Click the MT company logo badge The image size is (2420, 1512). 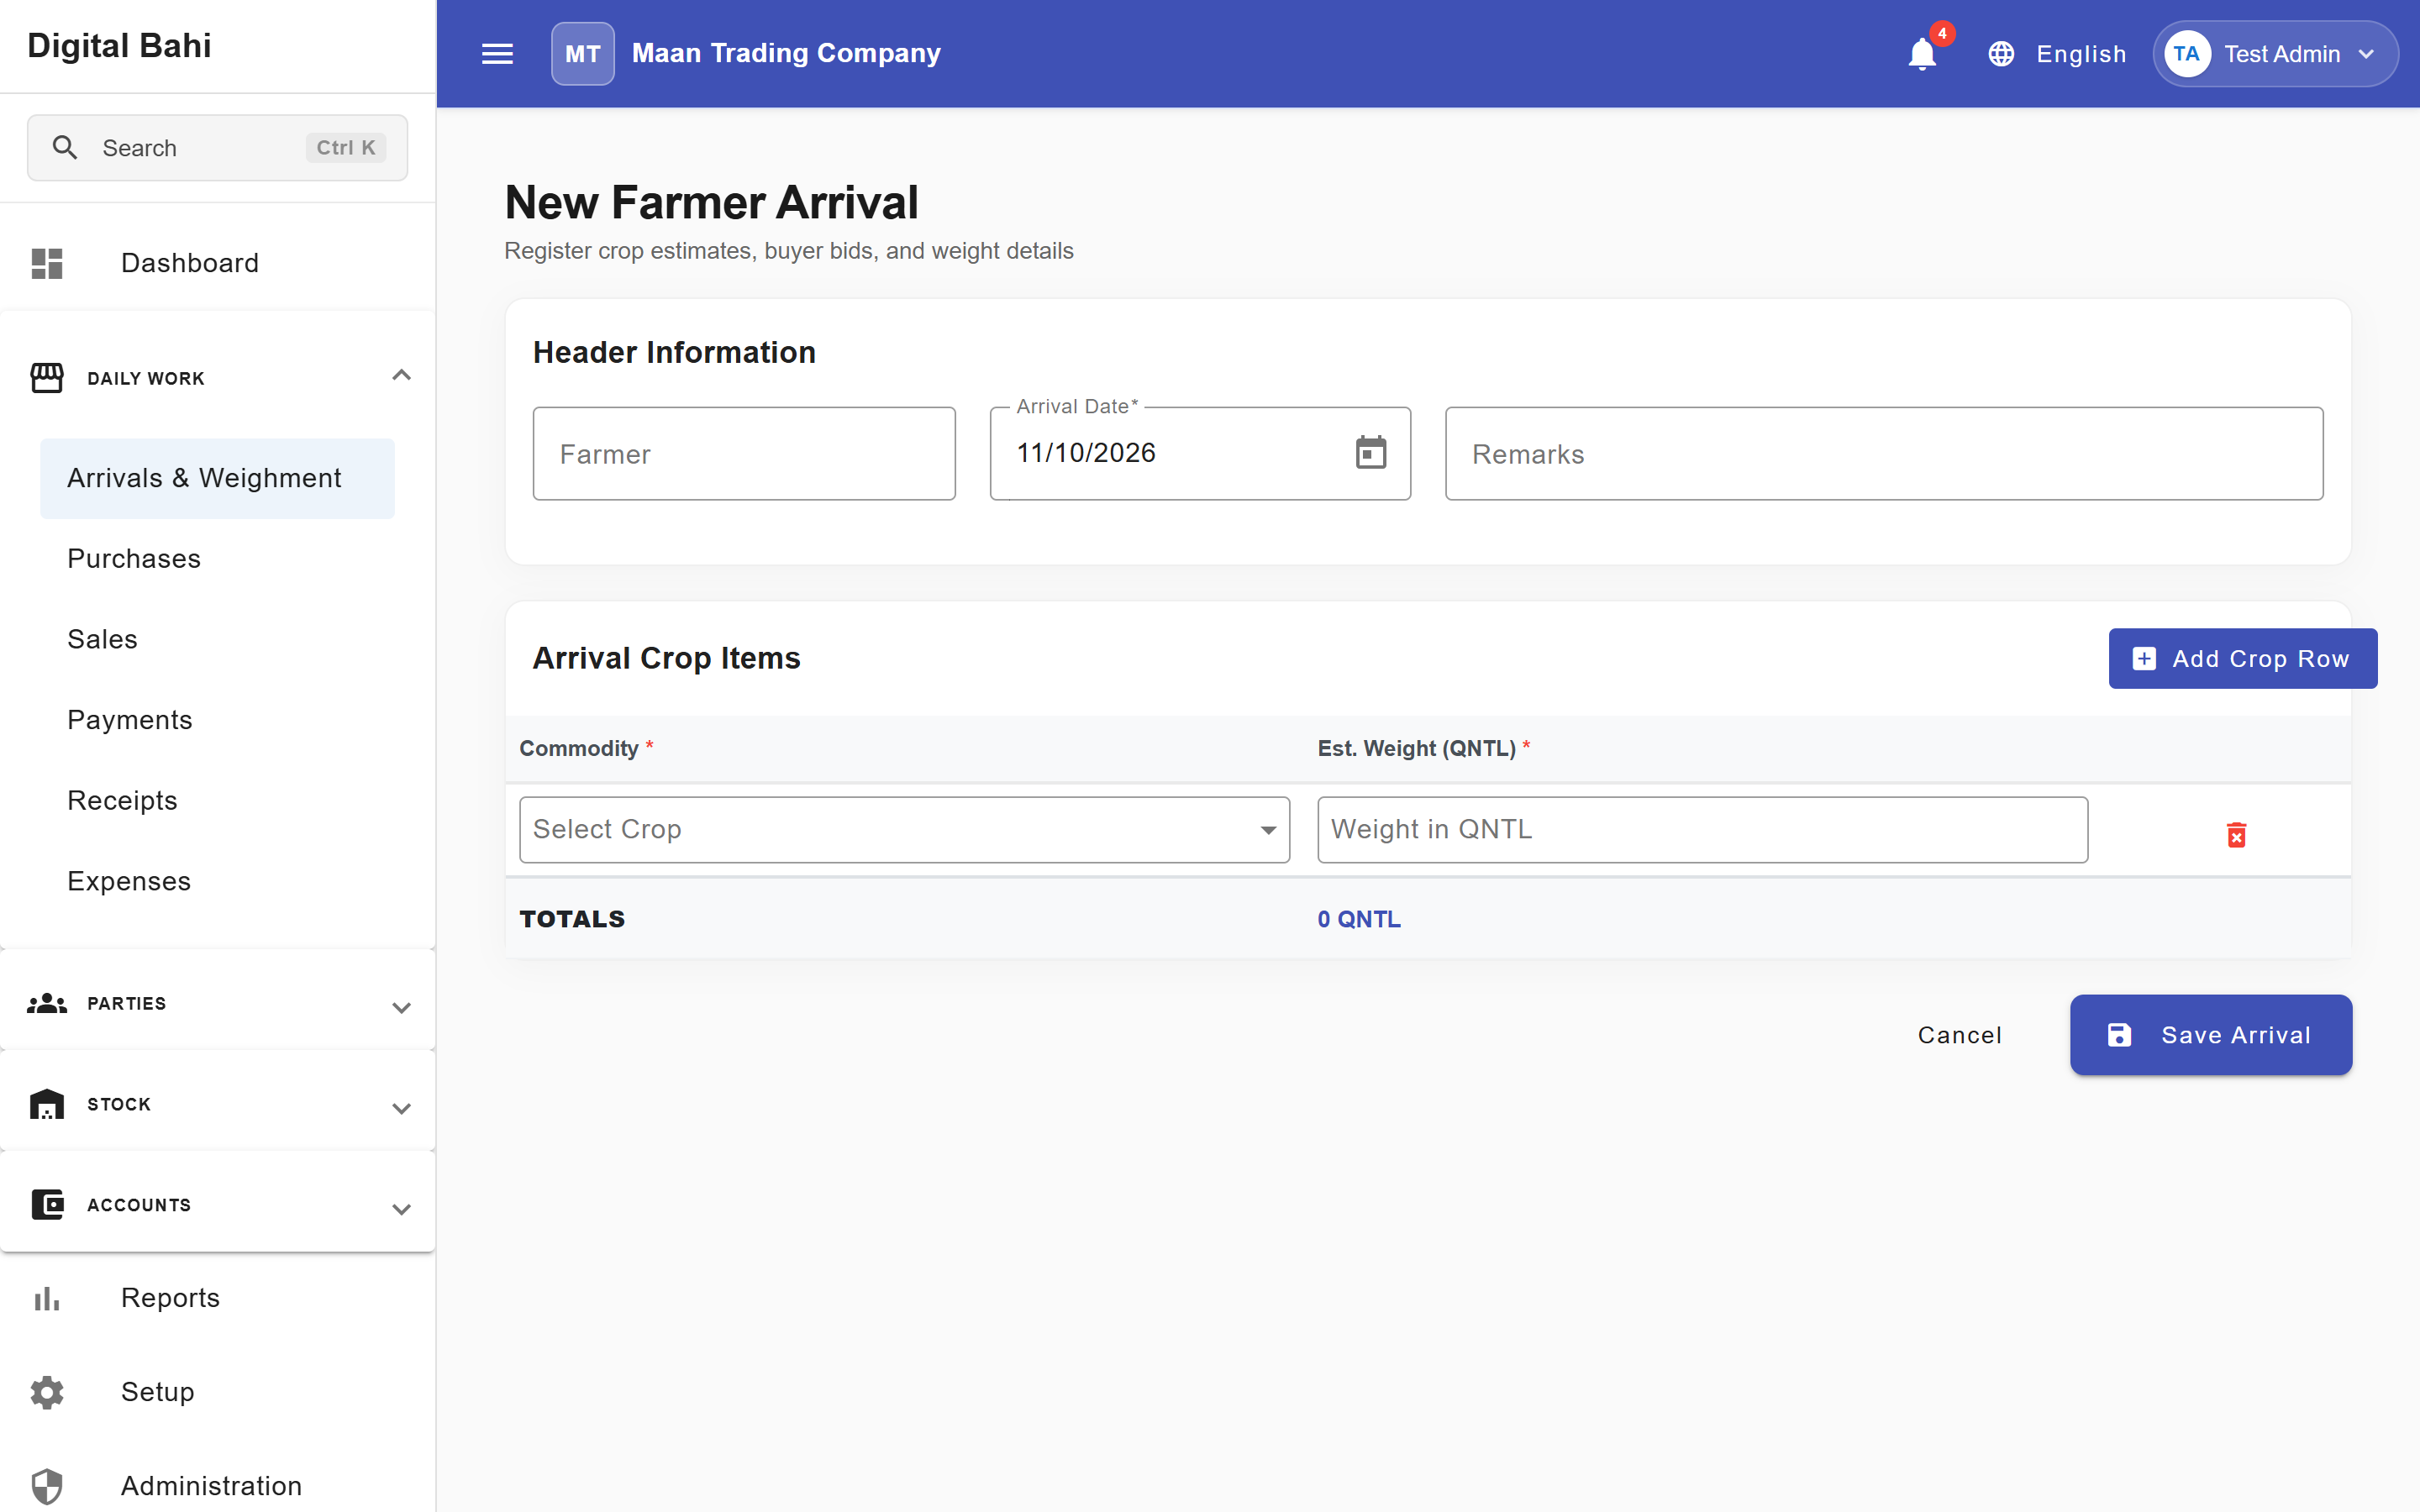click(x=582, y=54)
